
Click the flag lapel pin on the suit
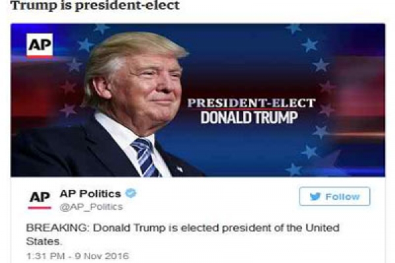179,169
